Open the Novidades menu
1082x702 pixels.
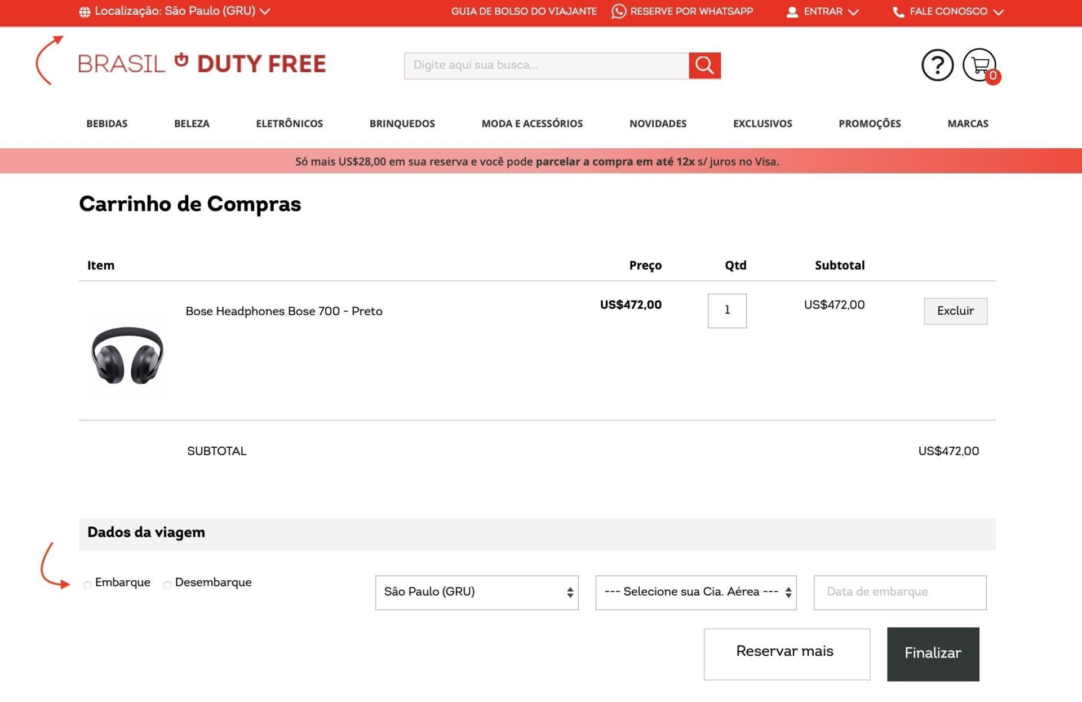[658, 123]
